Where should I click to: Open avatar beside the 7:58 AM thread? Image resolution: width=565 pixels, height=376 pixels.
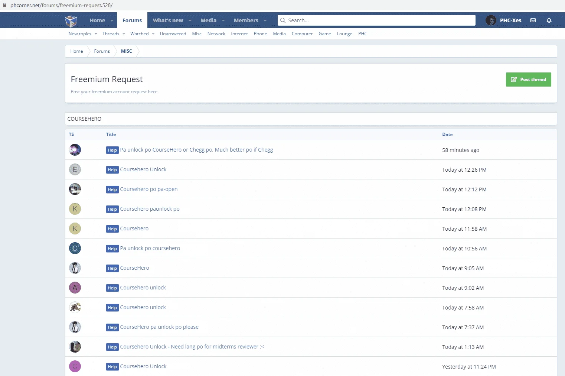coord(75,307)
